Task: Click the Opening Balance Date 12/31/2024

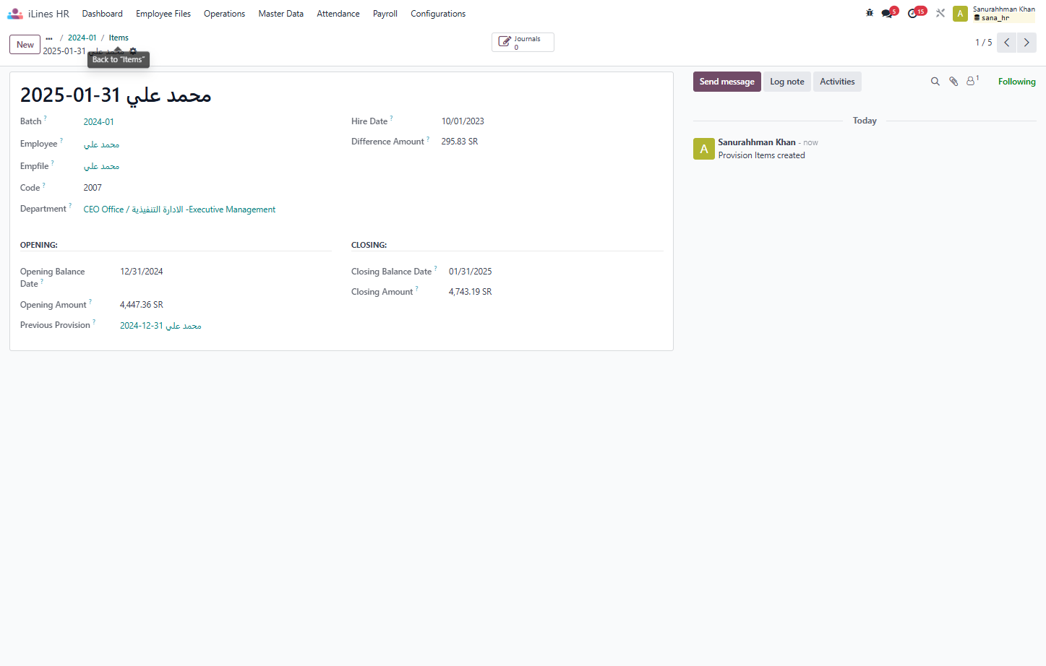Action: coord(141,272)
